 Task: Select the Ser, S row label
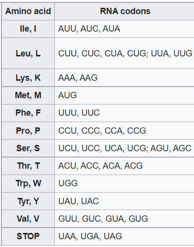pyautogui.click(x=28, y=148)
